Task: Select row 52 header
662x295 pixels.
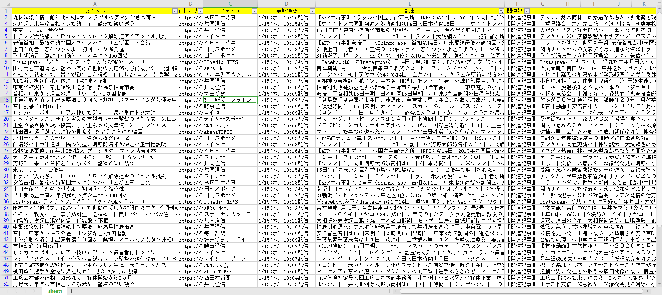Action: 6,284
